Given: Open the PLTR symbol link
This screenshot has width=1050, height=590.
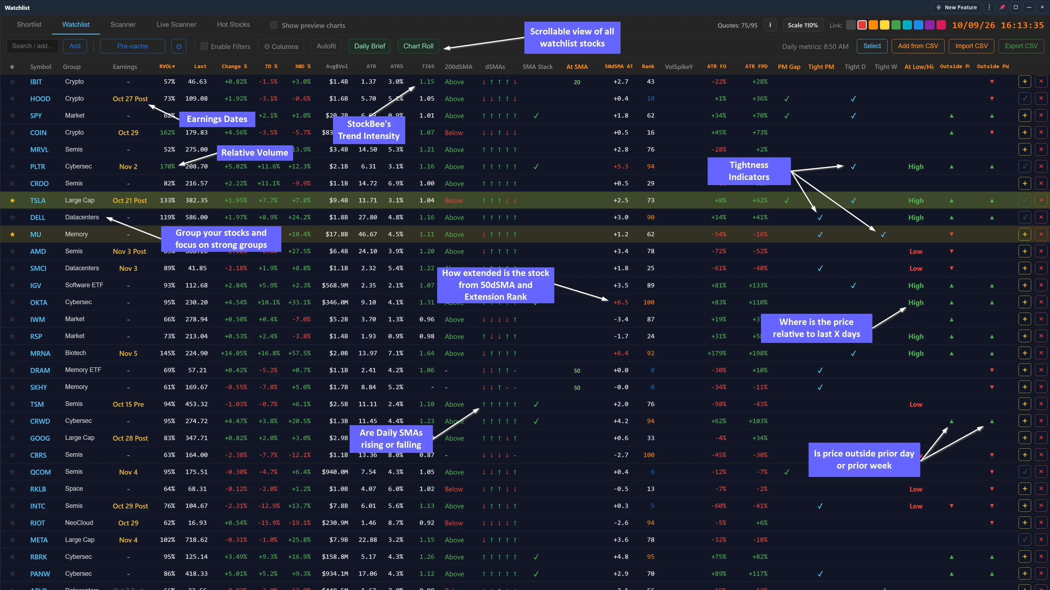Looking at the screenshot, I should [37, 166].
